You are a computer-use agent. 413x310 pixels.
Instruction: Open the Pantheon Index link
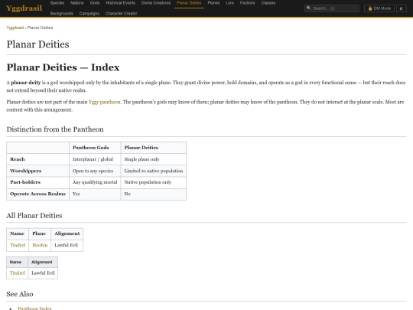tap(34, 308)
